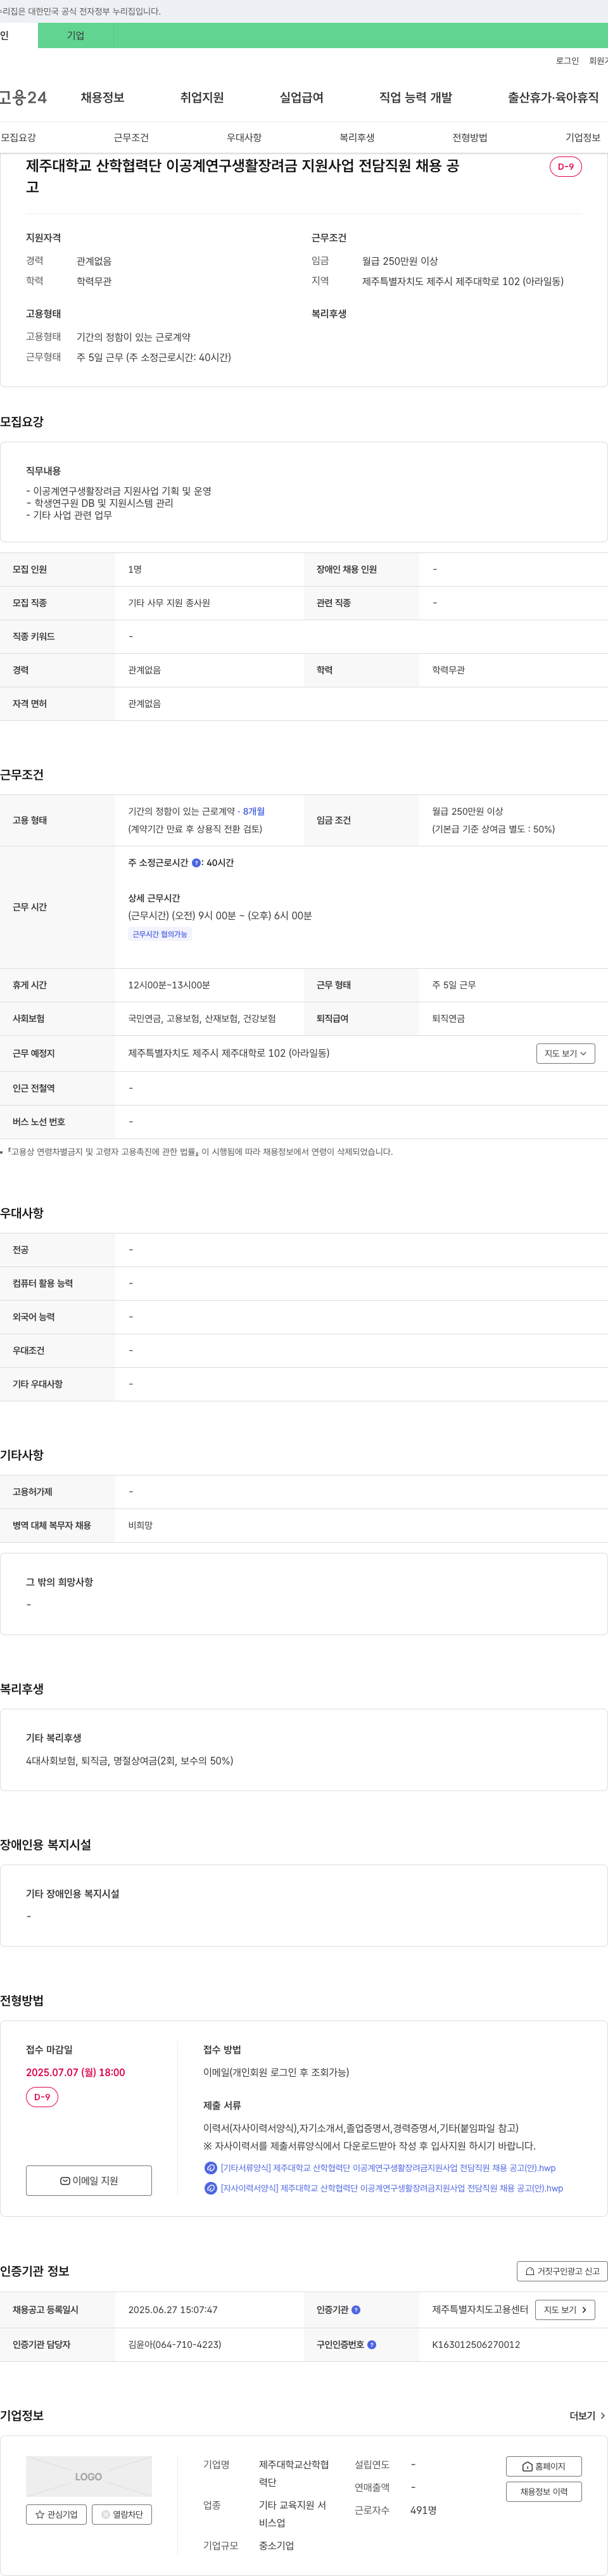Screen dimensions: 608x2576
Task: Open the 직업 능력 개발 menu
Action: [415, 97]
